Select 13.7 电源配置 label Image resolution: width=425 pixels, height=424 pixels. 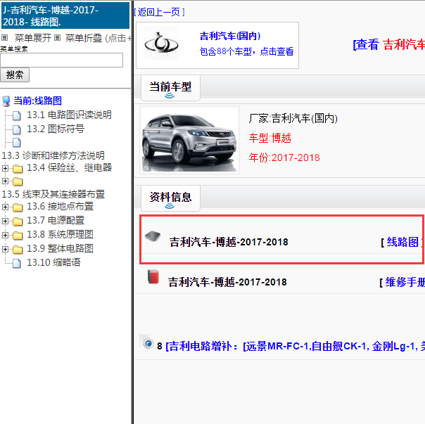pos(56,221)
